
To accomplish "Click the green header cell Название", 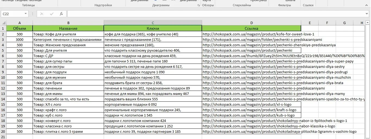I will click(x=68, y=28).
